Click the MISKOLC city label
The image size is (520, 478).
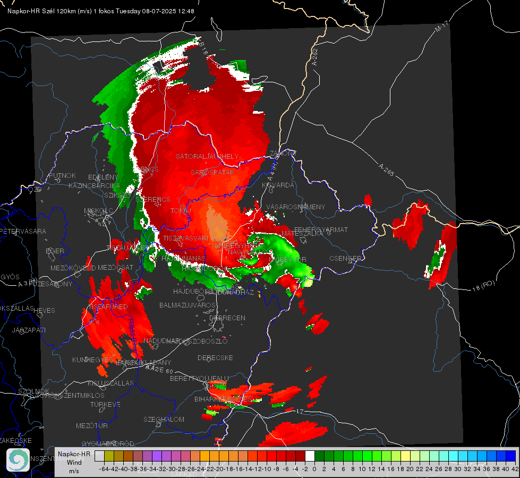[98, 211]
